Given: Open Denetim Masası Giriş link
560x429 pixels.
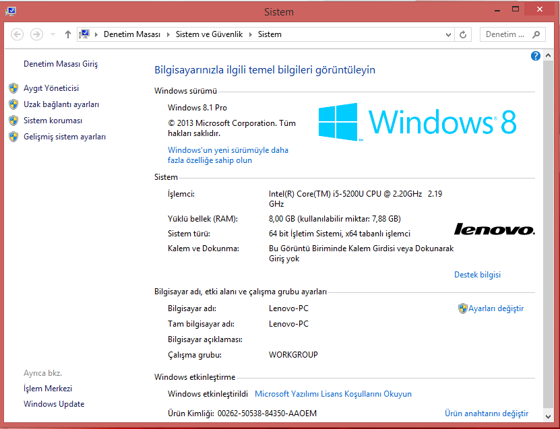Looking at the screenshot, I should tap(61, 64).
